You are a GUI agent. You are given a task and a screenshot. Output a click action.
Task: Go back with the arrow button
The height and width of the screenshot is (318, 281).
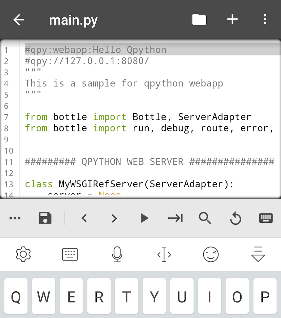point(19,19)
